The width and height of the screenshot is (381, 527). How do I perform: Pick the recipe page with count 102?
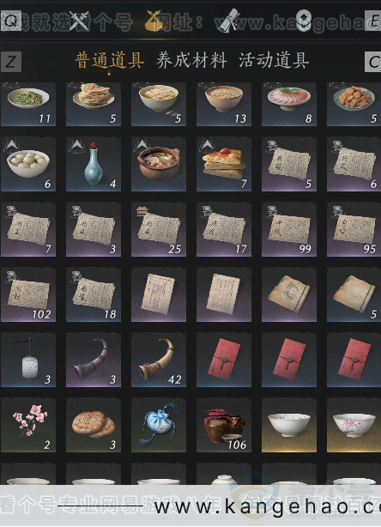click(28, 294)
